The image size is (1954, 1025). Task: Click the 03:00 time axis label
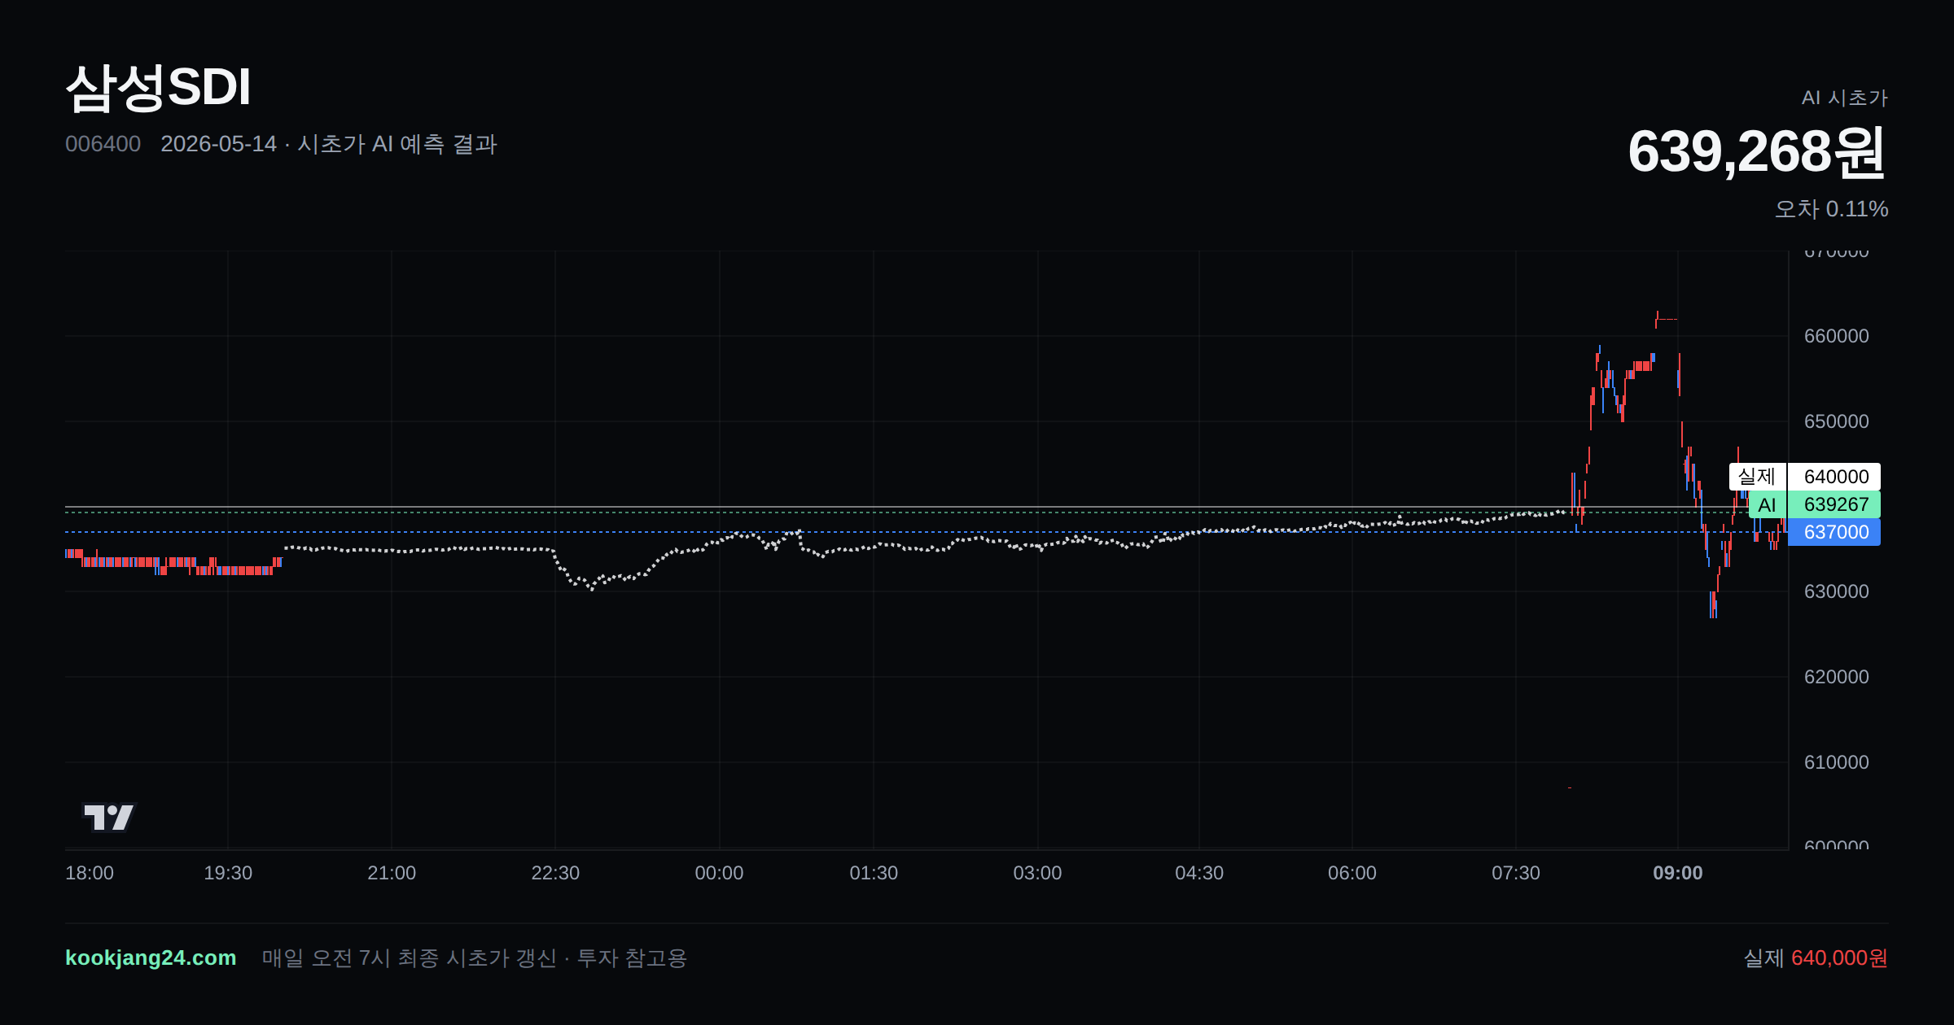pyautogui.click(x=1037, y=873)
